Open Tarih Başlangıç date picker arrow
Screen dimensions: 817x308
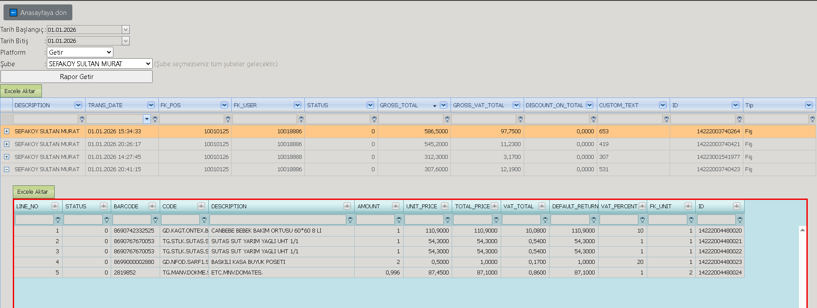point(126,30)
